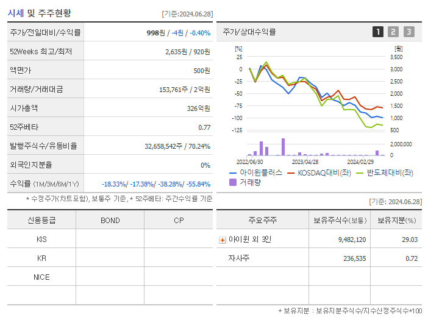Select the 0.72 ownership percentage
Screen dimensions: 428x320
click(x=412, y=258)
